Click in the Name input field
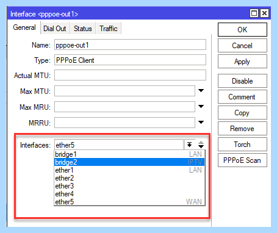277x233 pixels. [x=130, y=45]
